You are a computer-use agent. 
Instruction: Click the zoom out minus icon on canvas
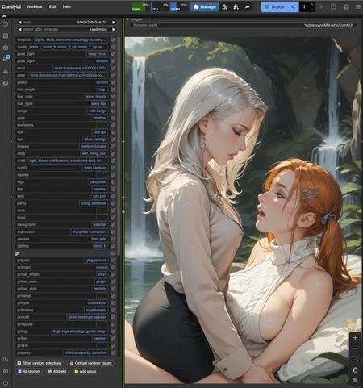[x=355, y=348]
